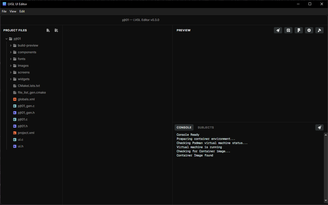The width and height of the screenshot is (328, 205).
Task: Expand the build-preview folder
Action: click(x=11, y=45)
